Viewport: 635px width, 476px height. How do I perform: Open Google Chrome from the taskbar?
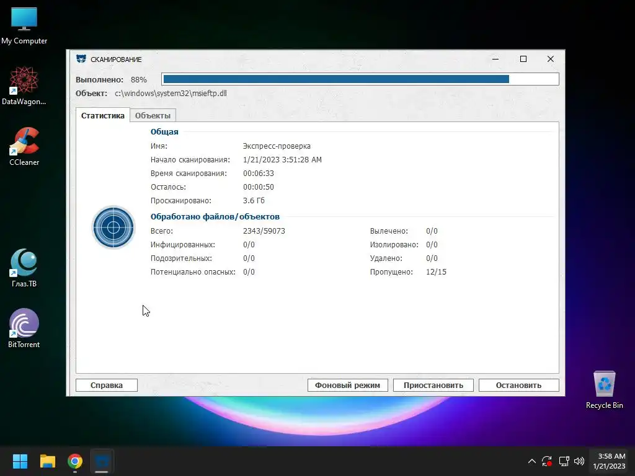[75, 461]
